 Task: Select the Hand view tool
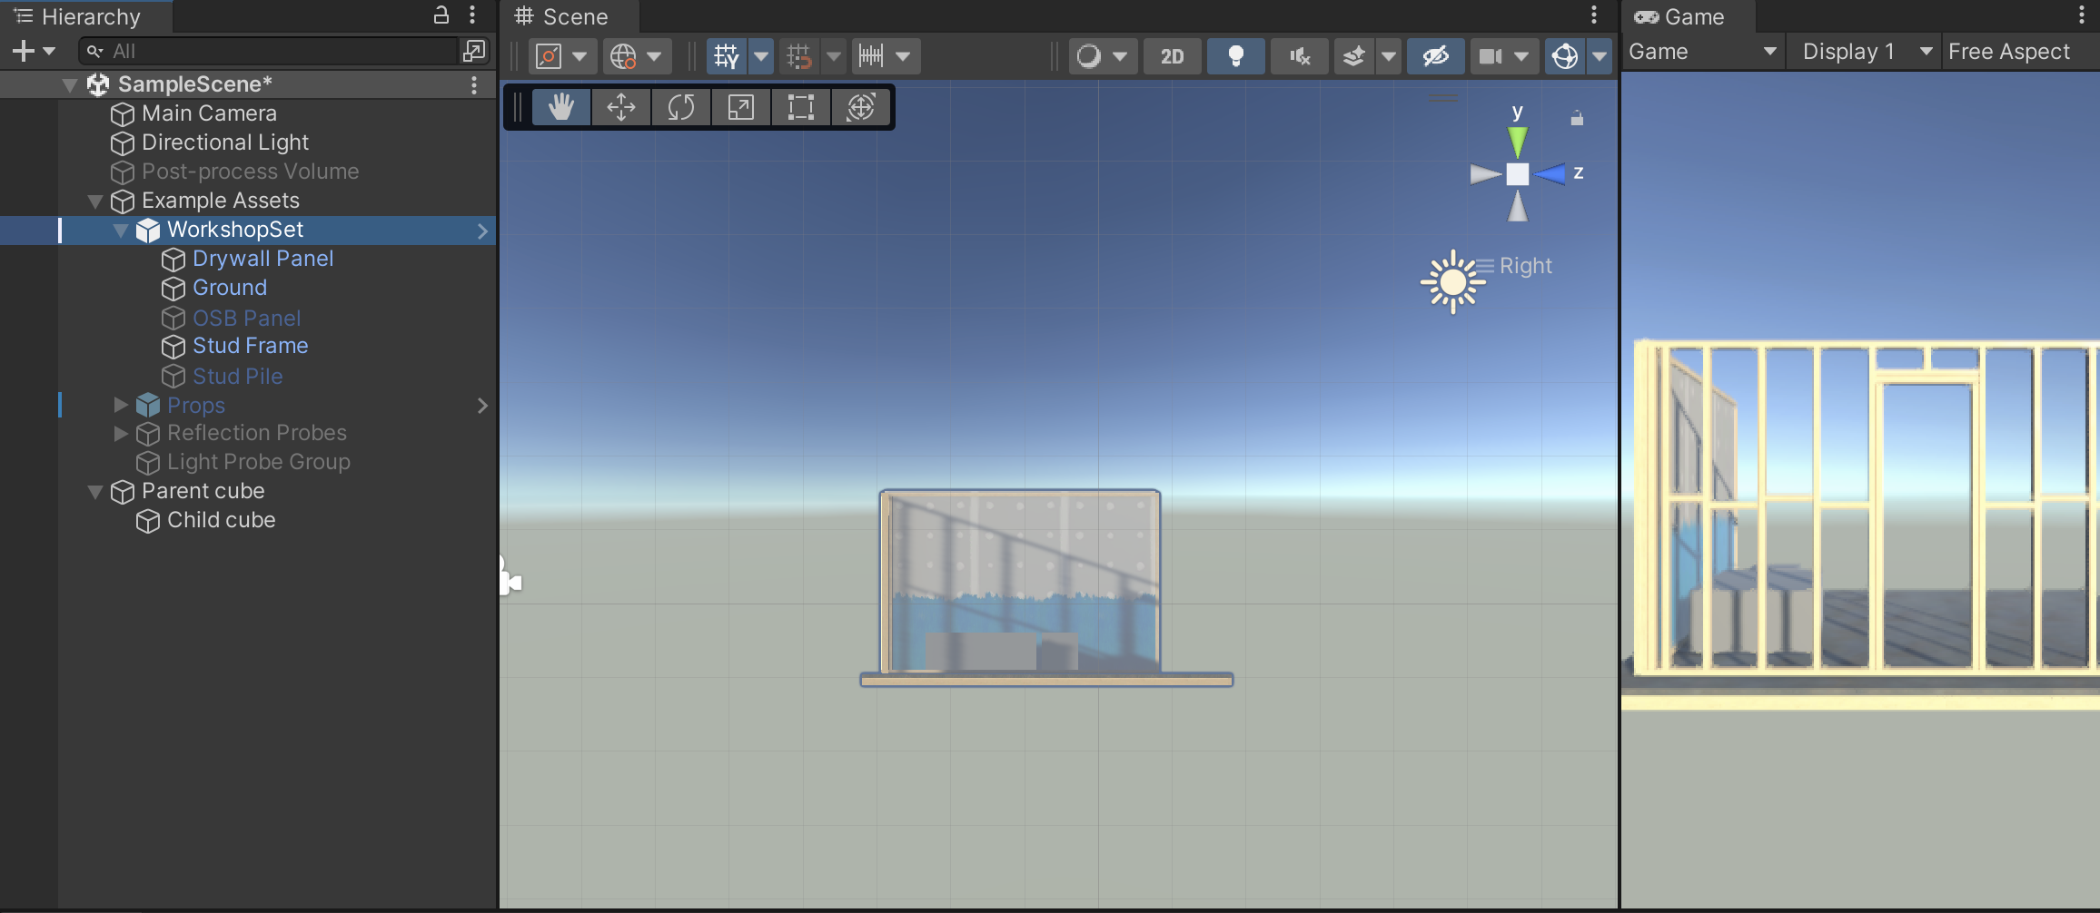point(561,107)
